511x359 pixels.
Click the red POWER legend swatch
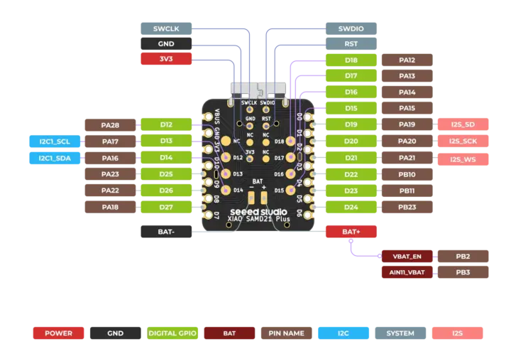[59, 333]
